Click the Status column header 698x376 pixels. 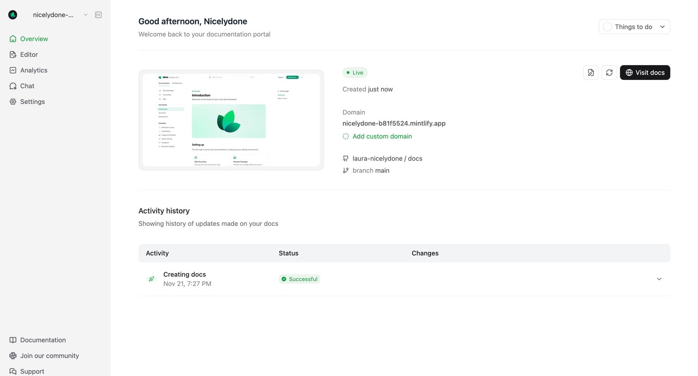click(x=289, y=253)
